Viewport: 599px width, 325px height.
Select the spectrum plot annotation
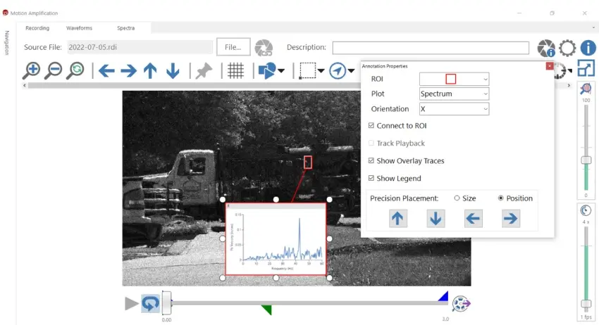coord(276,238)
